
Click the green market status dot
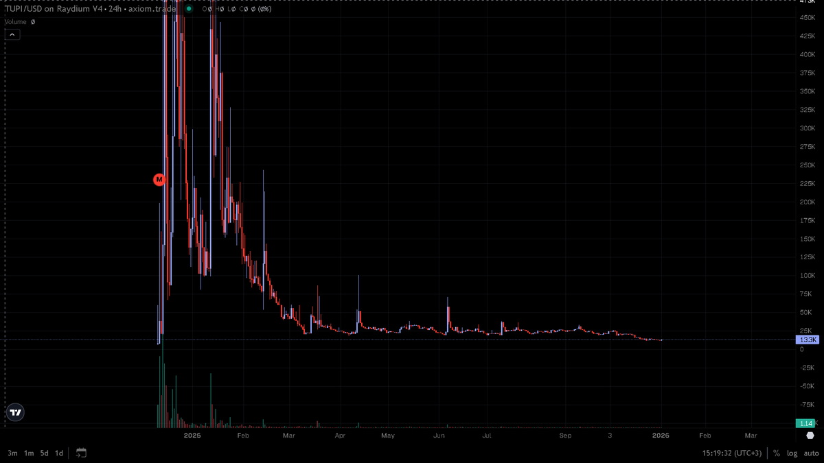(x=190, y=9)
